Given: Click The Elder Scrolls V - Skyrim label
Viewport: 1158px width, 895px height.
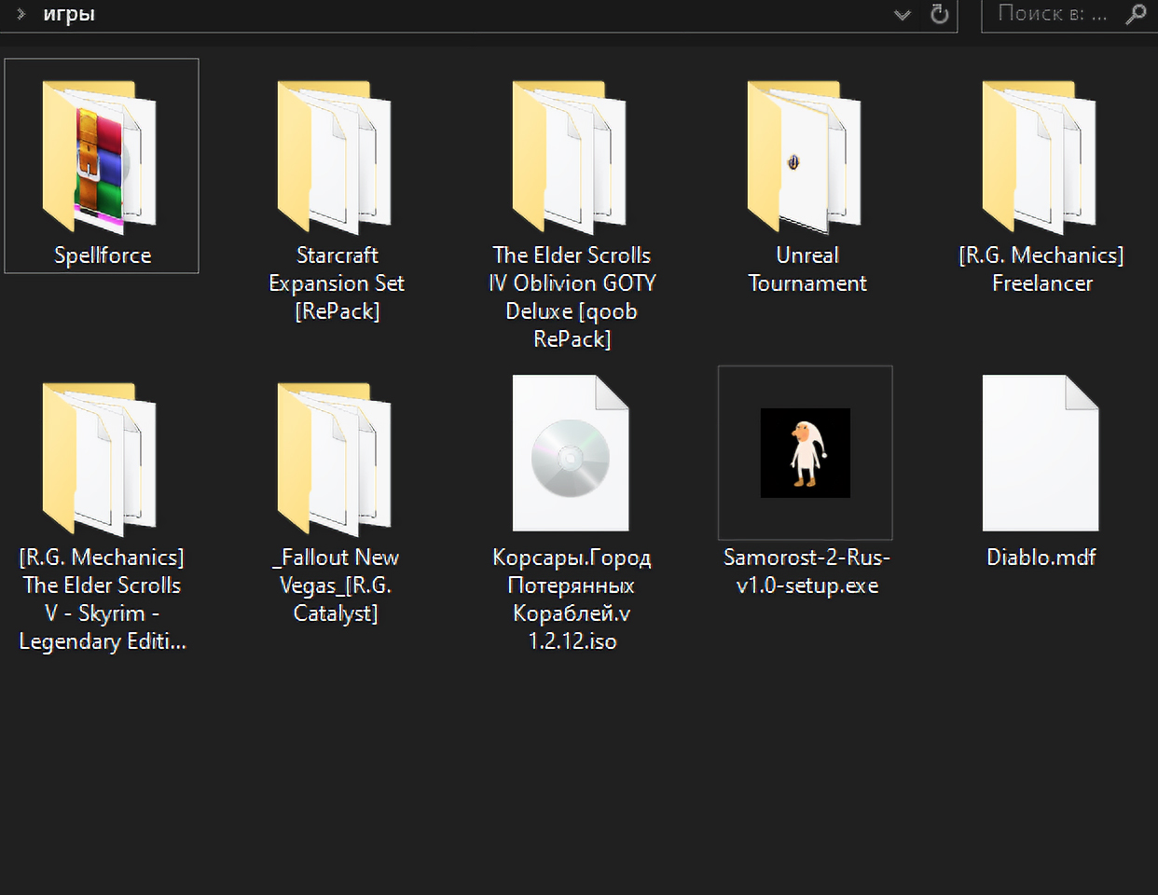Looking at the screenshot, I should click(103, 599).
